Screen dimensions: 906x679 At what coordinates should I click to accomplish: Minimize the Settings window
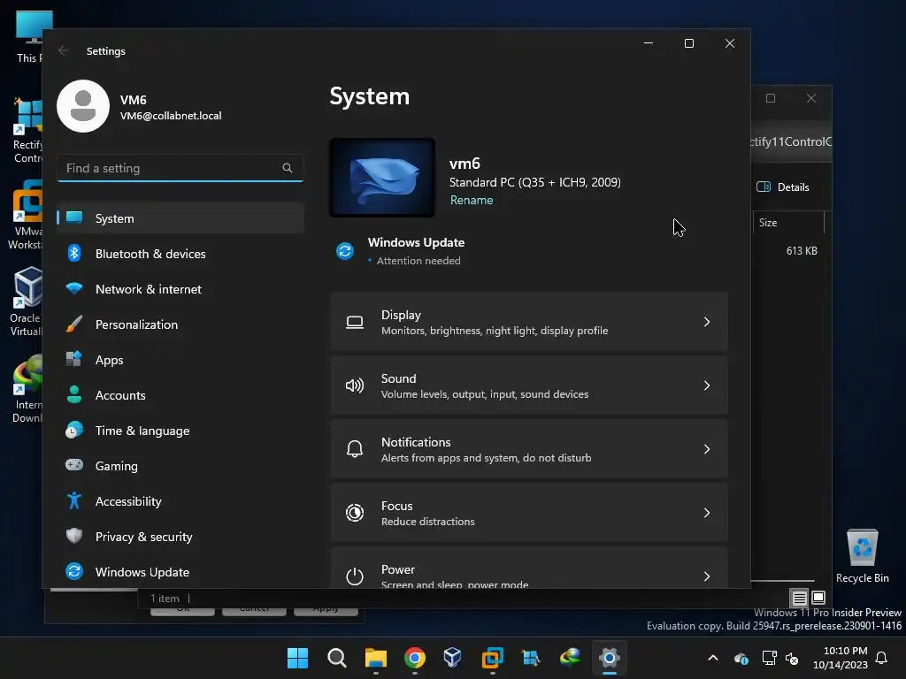point(649,43)
